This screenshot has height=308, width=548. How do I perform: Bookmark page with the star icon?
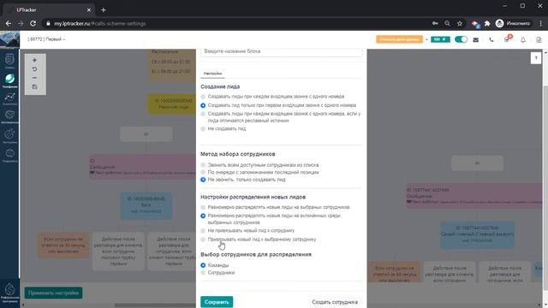460,23
